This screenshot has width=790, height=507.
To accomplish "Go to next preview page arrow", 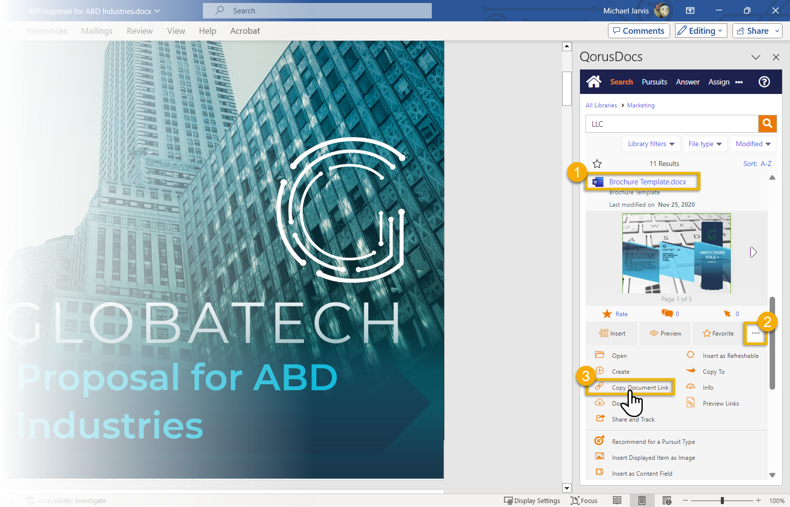I will (753, 253).
